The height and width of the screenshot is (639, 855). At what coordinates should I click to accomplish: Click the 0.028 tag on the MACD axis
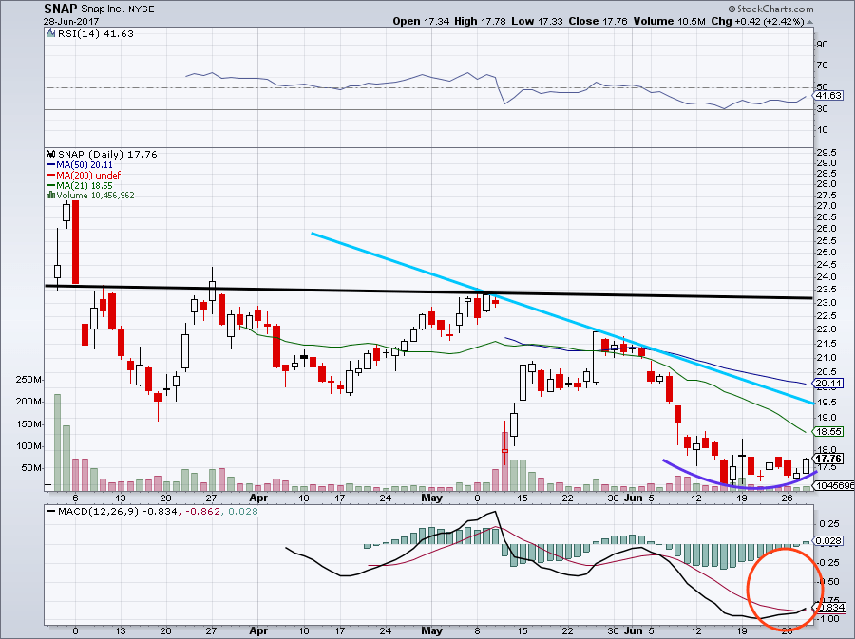pyautogui.click(x=829, y=541)
